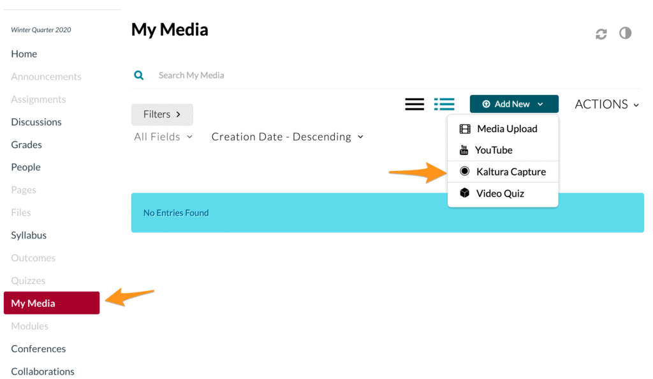Expand the ACTIONS dropdown
This screenshot has height=379, width=653.
607,104
